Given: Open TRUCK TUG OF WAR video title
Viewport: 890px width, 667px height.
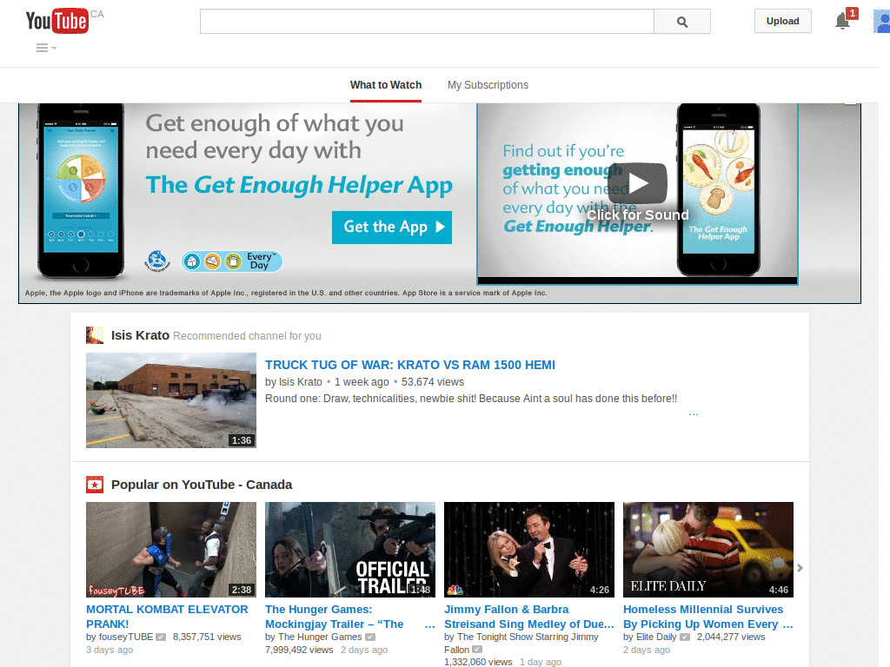Looking at the screenshot, I should pyautogui.click(x=410, y=366).
